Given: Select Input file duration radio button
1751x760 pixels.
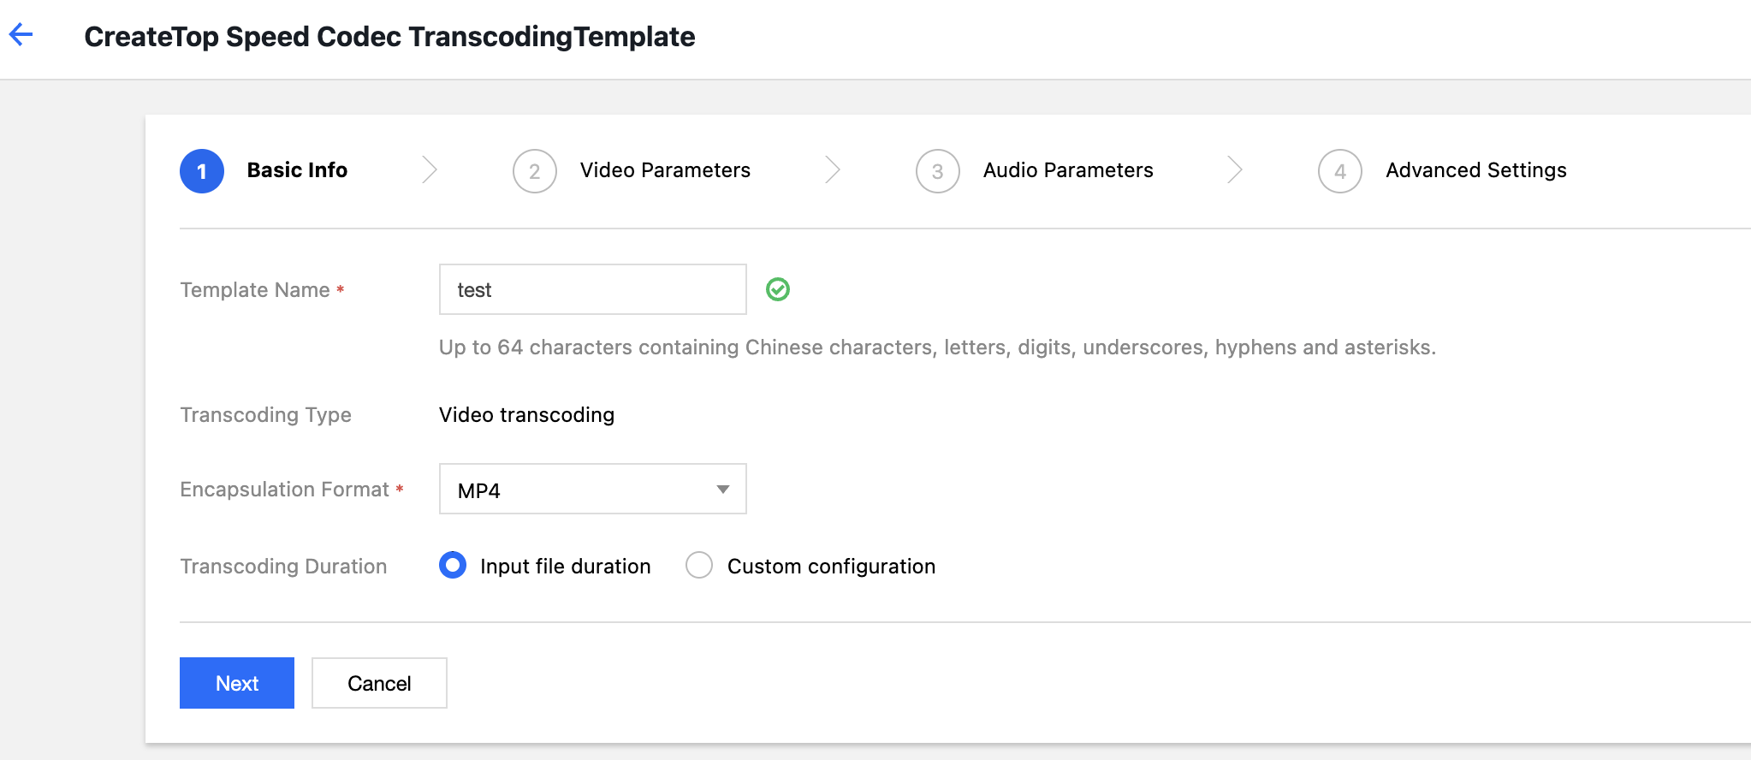Looking at the screenshot, I should click(453, 566).
